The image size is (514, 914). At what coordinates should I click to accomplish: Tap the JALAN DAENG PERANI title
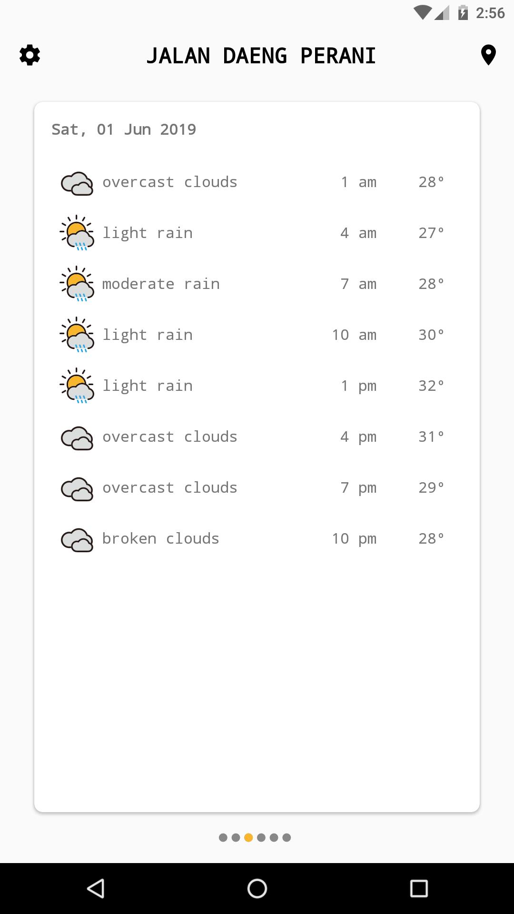tap(262, 55)
